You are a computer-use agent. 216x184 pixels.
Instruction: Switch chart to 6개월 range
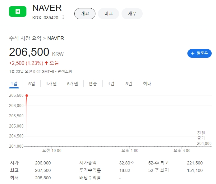tap(72, 83)
